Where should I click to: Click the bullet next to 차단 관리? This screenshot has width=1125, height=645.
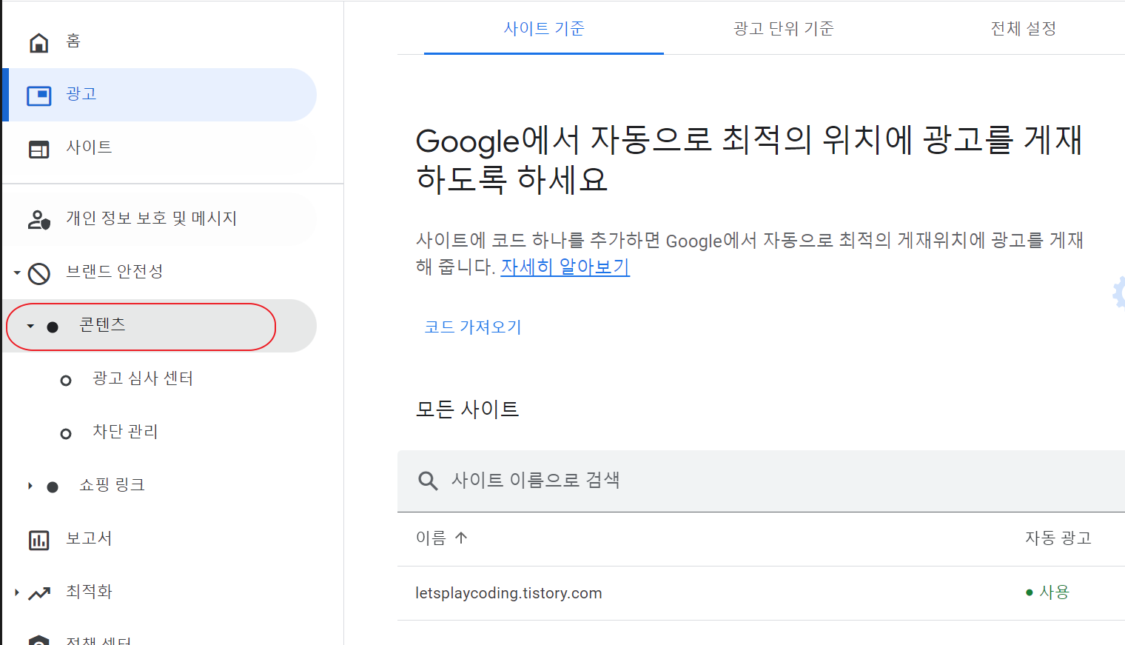(66, 433)
